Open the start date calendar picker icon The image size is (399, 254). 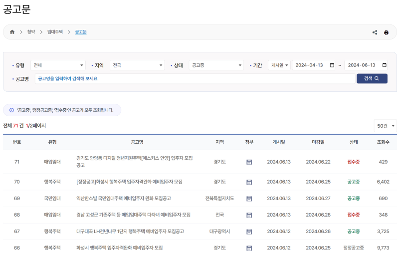(x=332, y=65)
